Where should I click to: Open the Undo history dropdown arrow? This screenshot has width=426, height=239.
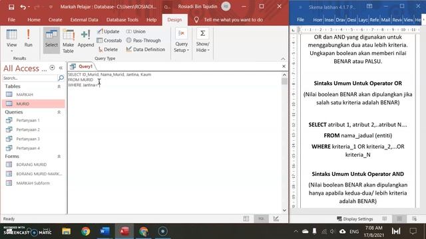pyautogui.click(x=29, y=7)
